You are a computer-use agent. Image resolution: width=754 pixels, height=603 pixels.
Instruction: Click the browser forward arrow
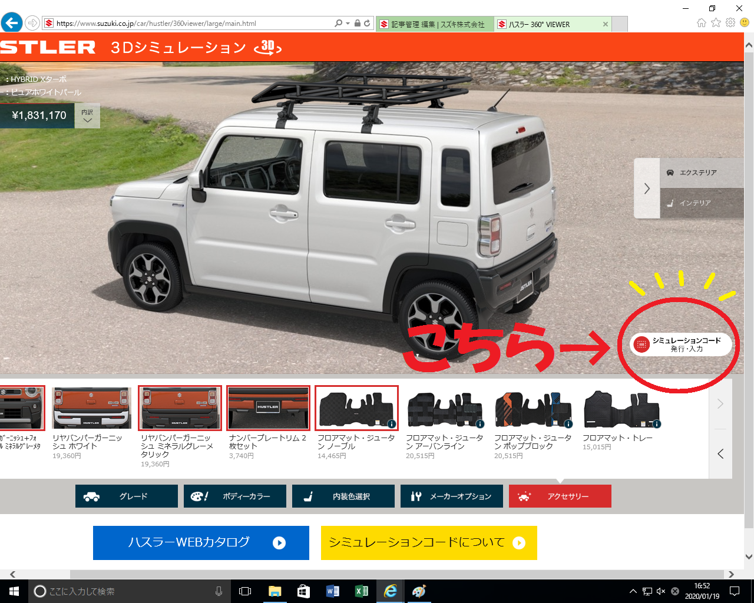(32, 24)
